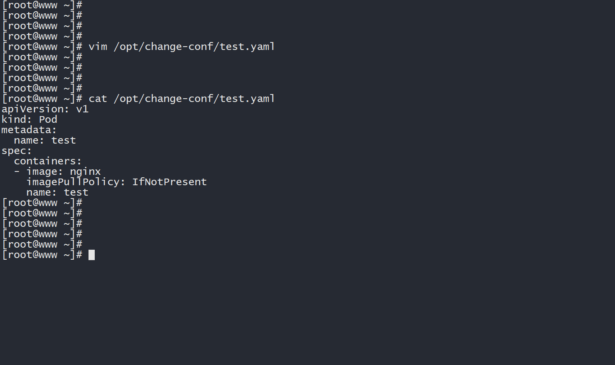Click the "imagePullPolicy" key

coord(73,182)
